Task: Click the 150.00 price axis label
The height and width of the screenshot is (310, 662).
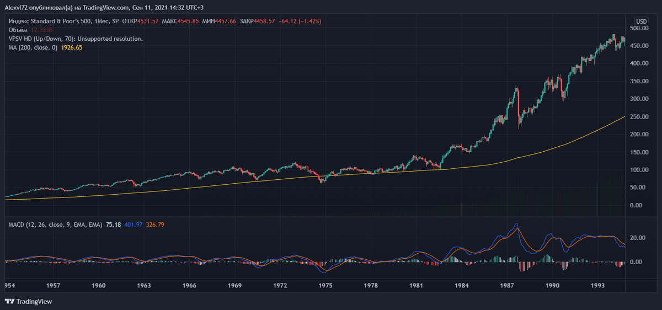Action: tap(639, 152)
